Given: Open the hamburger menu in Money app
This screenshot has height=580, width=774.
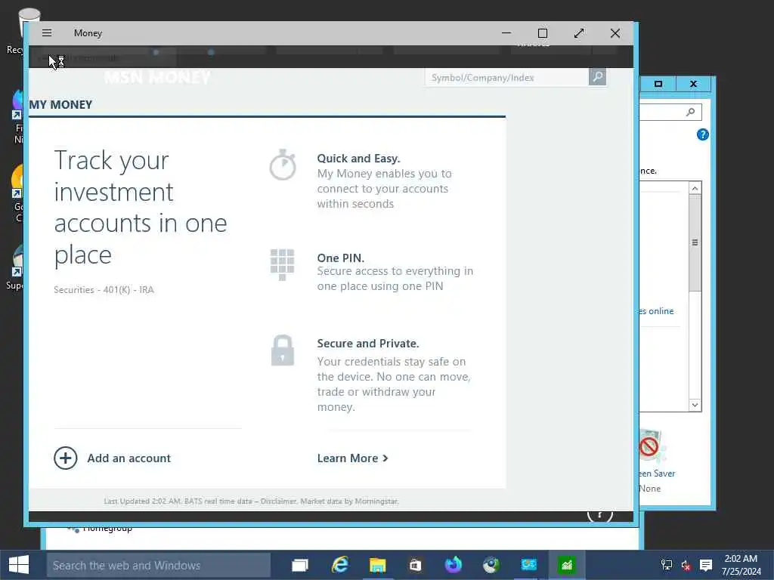Looking at the screenshot, I should click(47, 33).
